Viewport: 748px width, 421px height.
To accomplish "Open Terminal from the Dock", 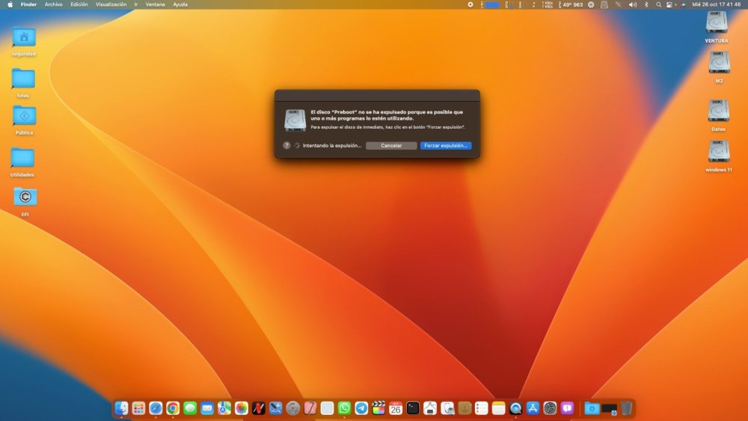I will pyautogui.click(x=413, y=408).
